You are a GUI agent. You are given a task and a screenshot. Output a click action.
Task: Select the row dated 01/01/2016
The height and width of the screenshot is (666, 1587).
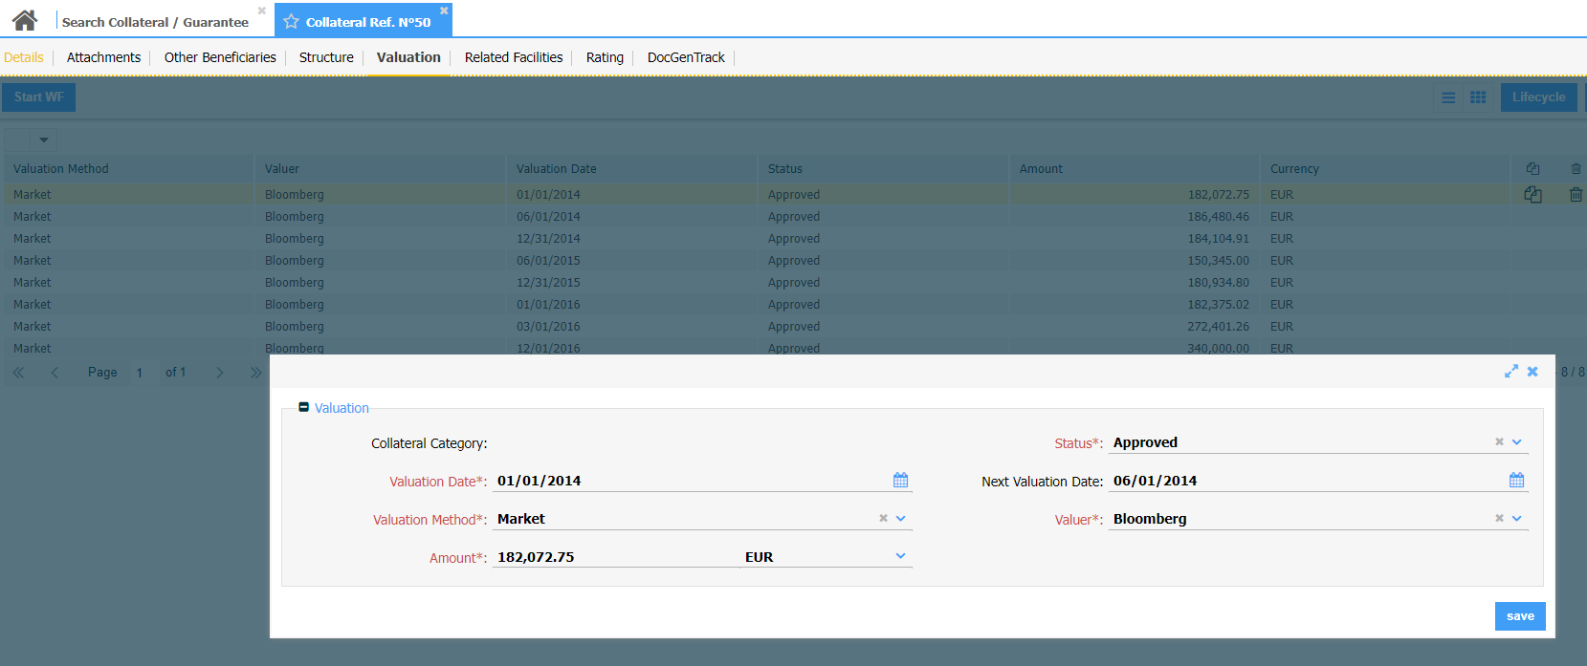(793, 305)
